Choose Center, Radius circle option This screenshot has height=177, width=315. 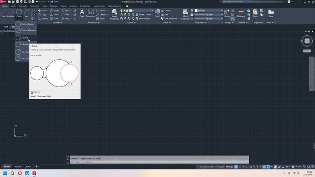(x=26, y=24)
